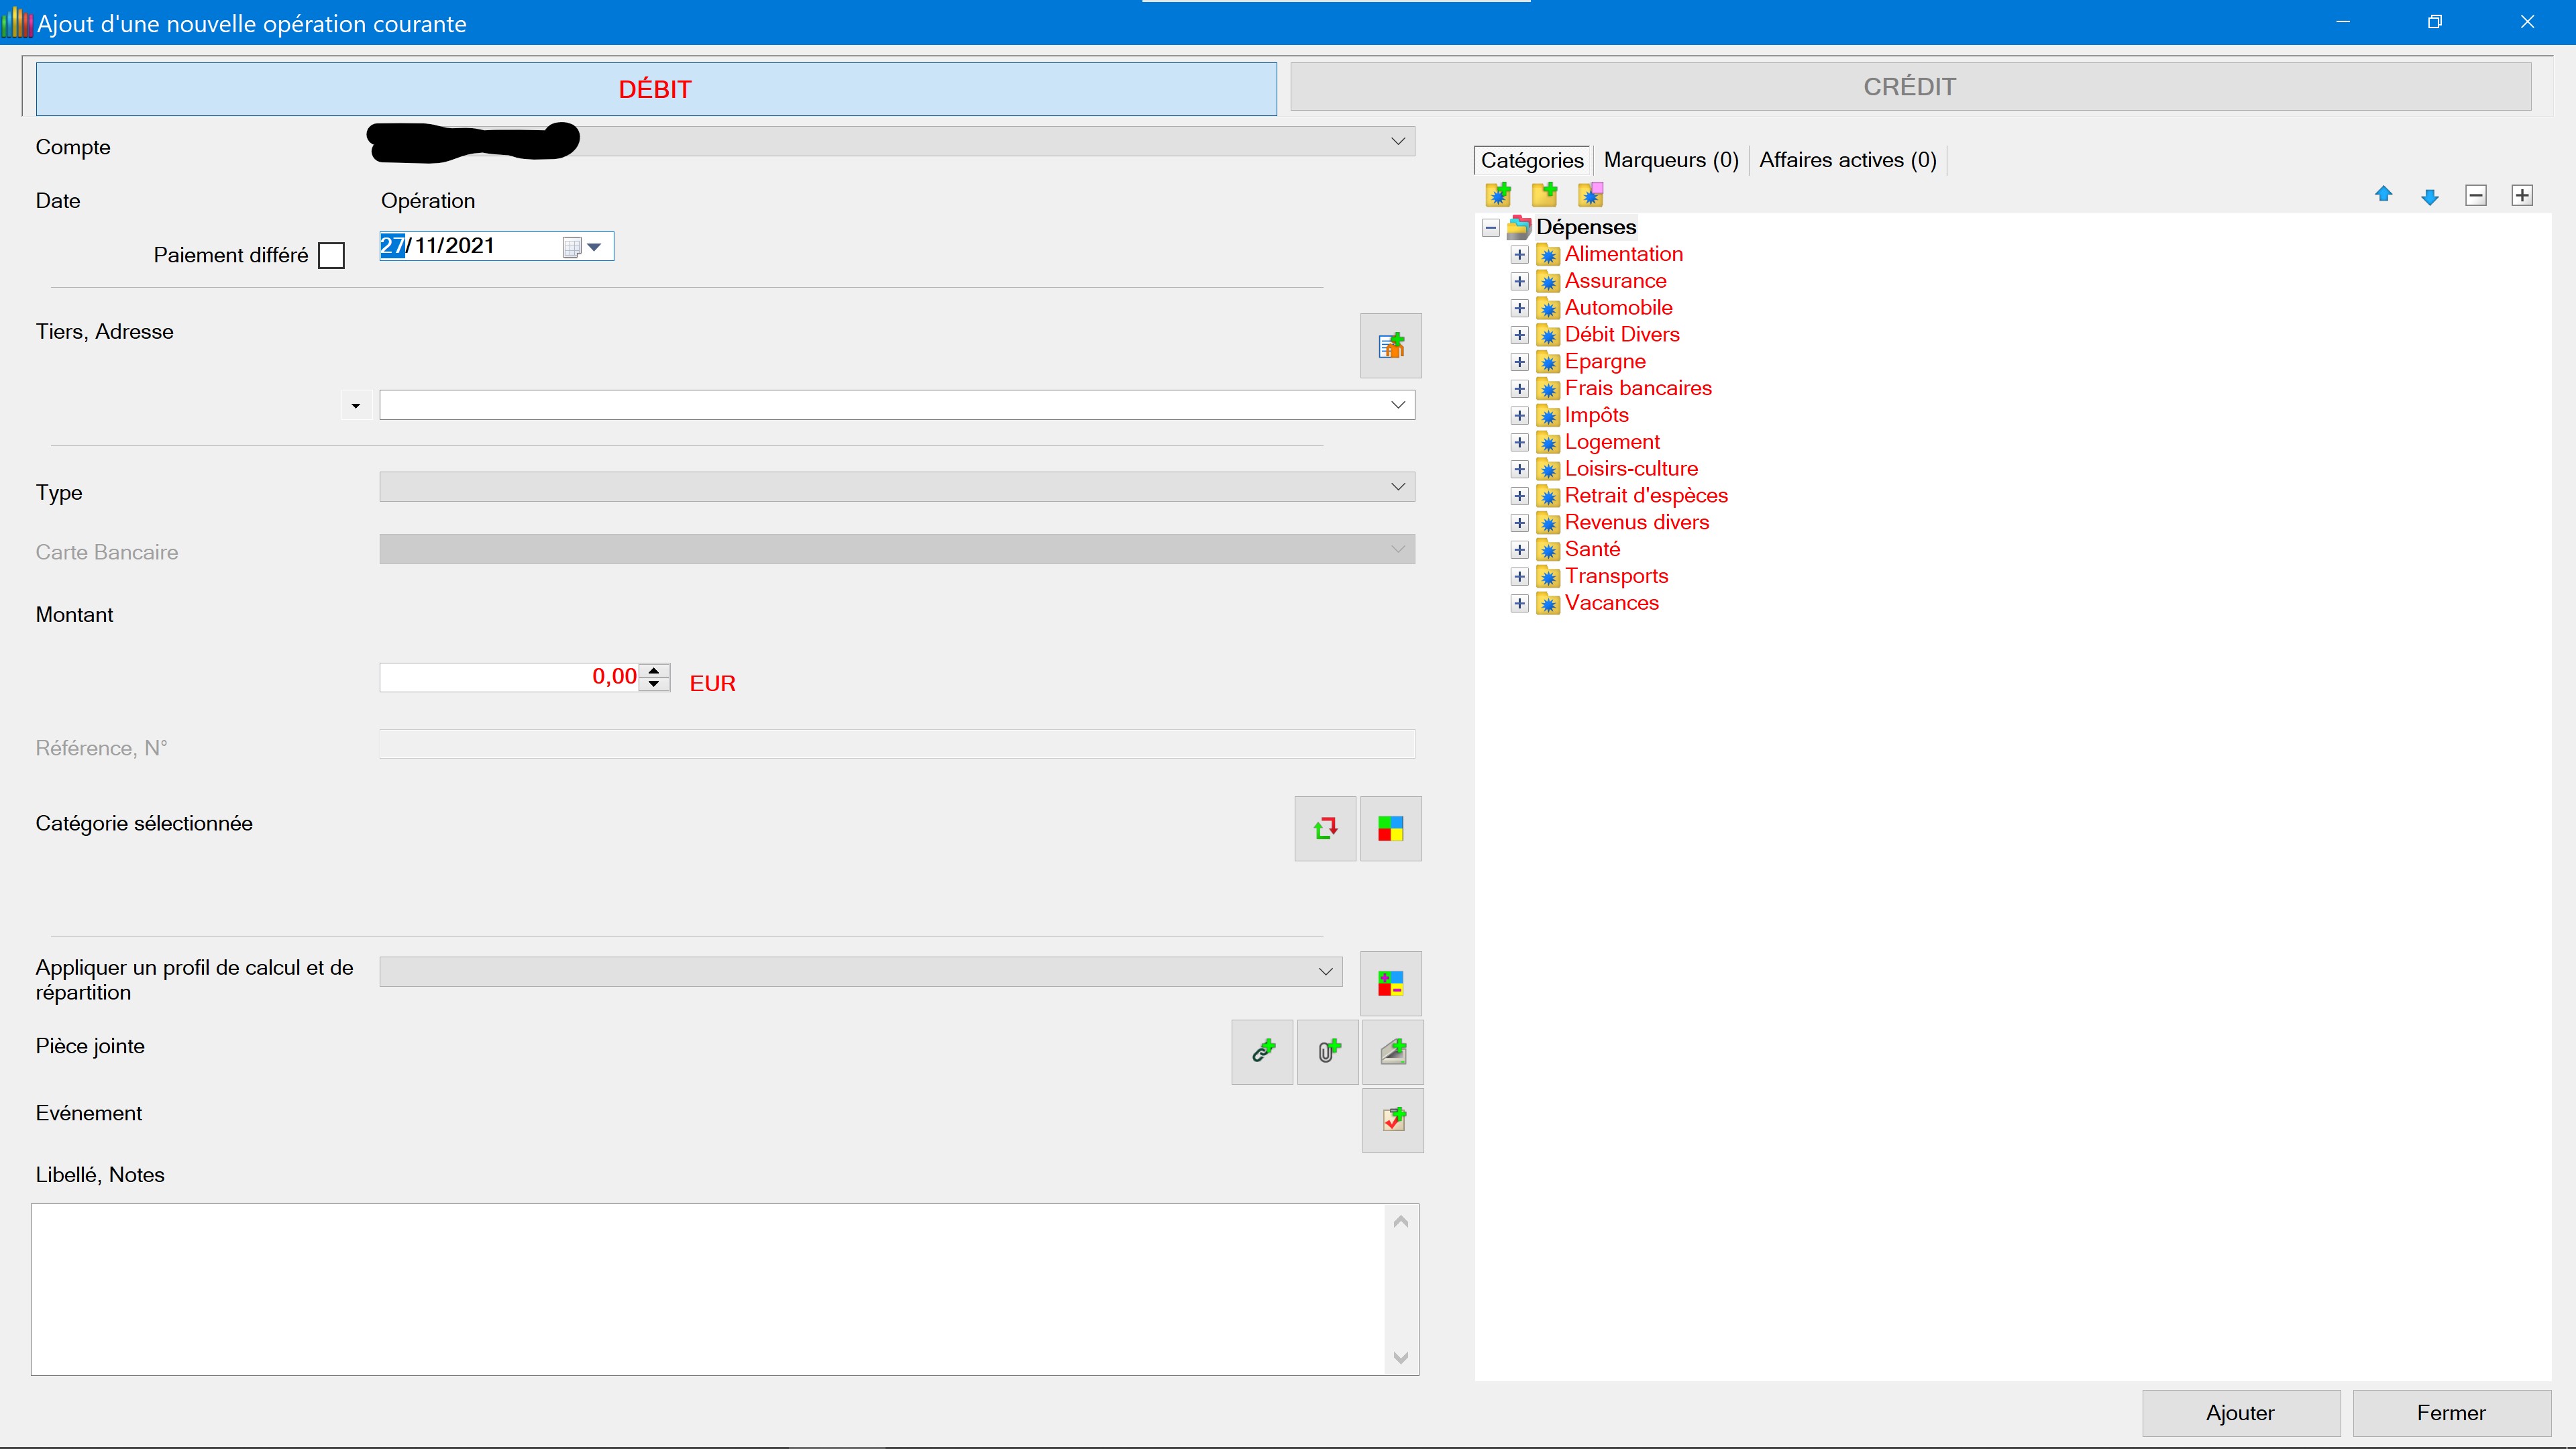Minimize the window from title bar

(2343, 22)
